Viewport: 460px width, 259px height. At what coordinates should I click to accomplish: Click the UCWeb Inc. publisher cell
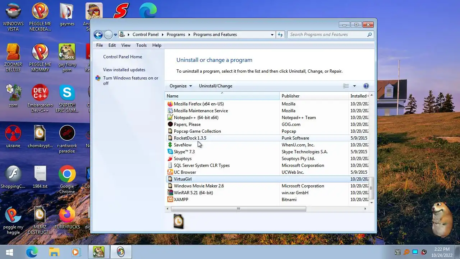click(x=293, y=172)
